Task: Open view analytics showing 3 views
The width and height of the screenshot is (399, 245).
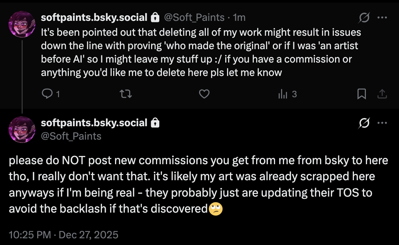Action: pyautogui.click(x=287, y=94)
